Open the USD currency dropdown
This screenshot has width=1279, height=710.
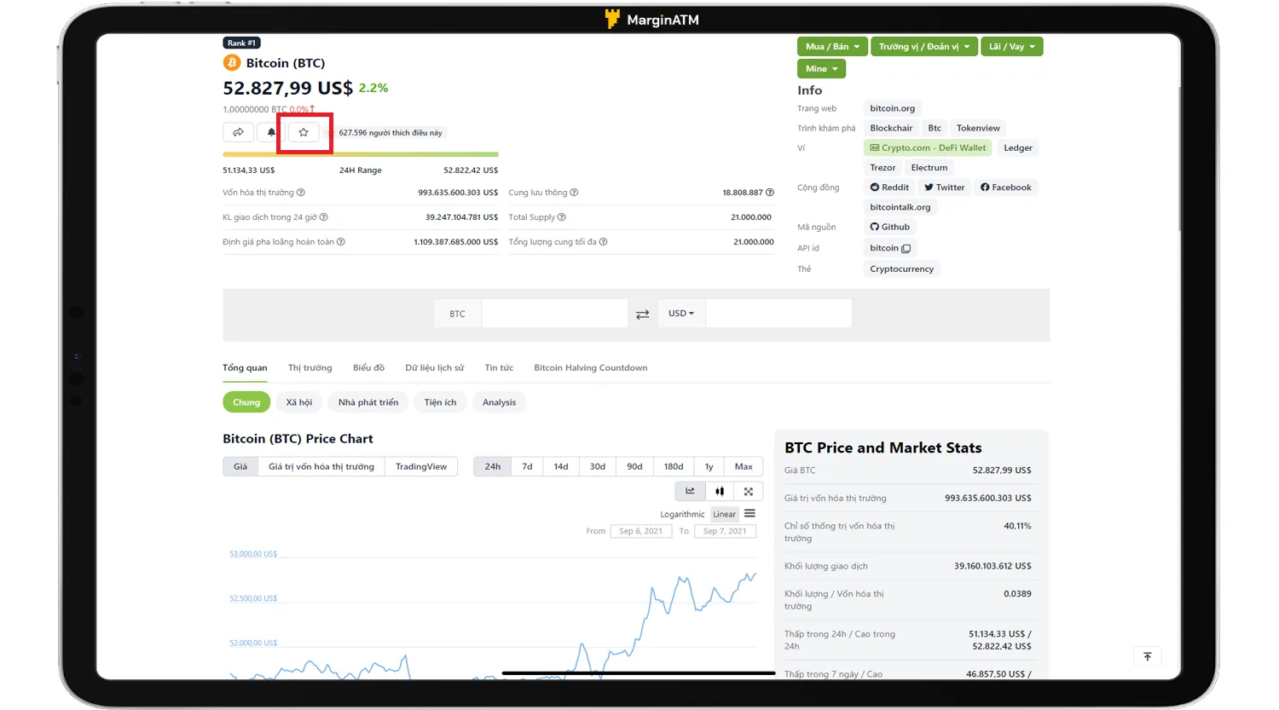coord(680,314)
